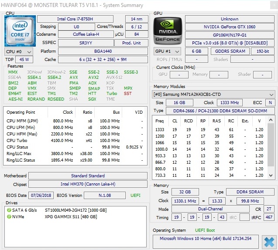Click the N.1.08 BIOS version field
The height and width of the screenshot is (250, 278).
point(105,195)
